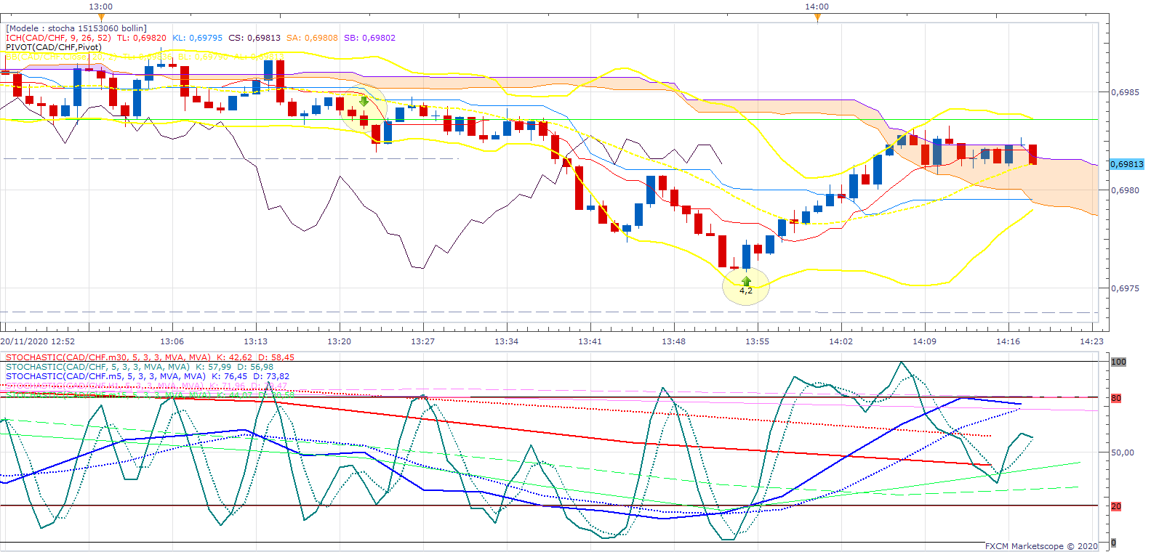Select the ICH(CAD/CHF, 9, 26, 52) indicator label
The width and height of the screenshot is (1151, 552).
58,38
